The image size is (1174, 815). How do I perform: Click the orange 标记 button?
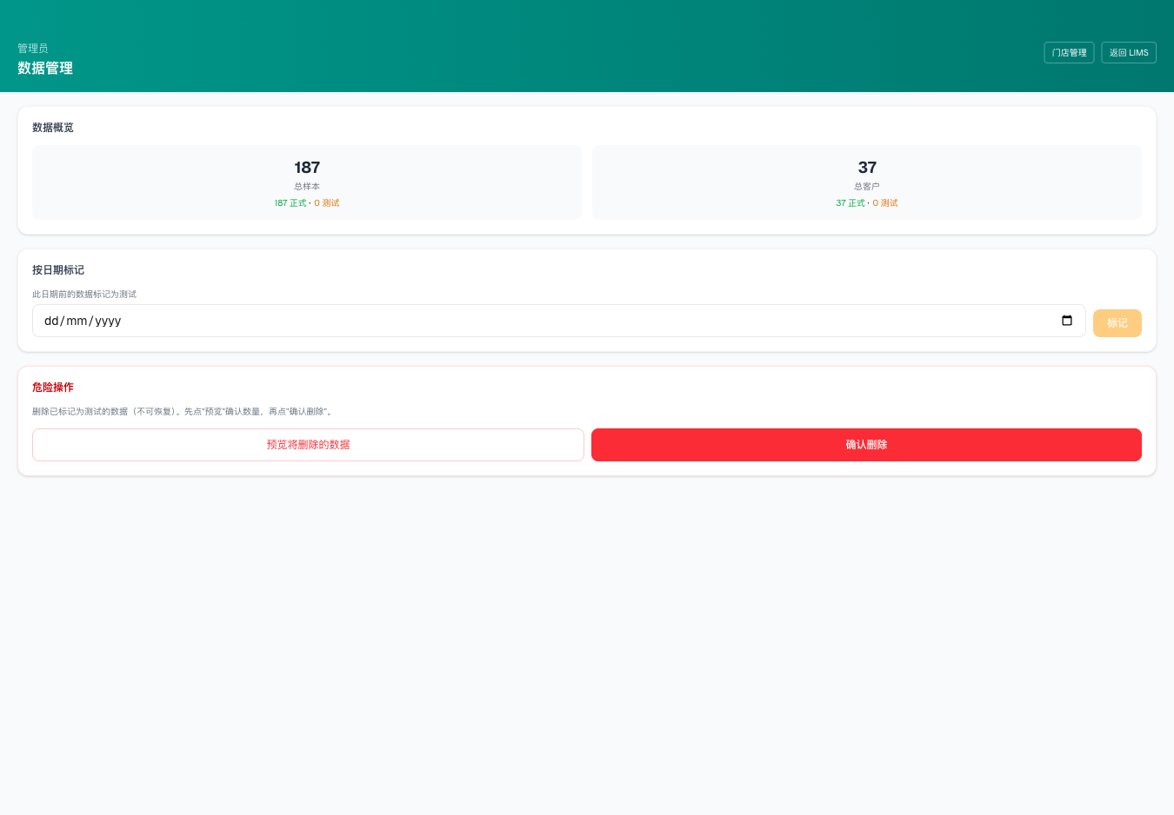1117,323
